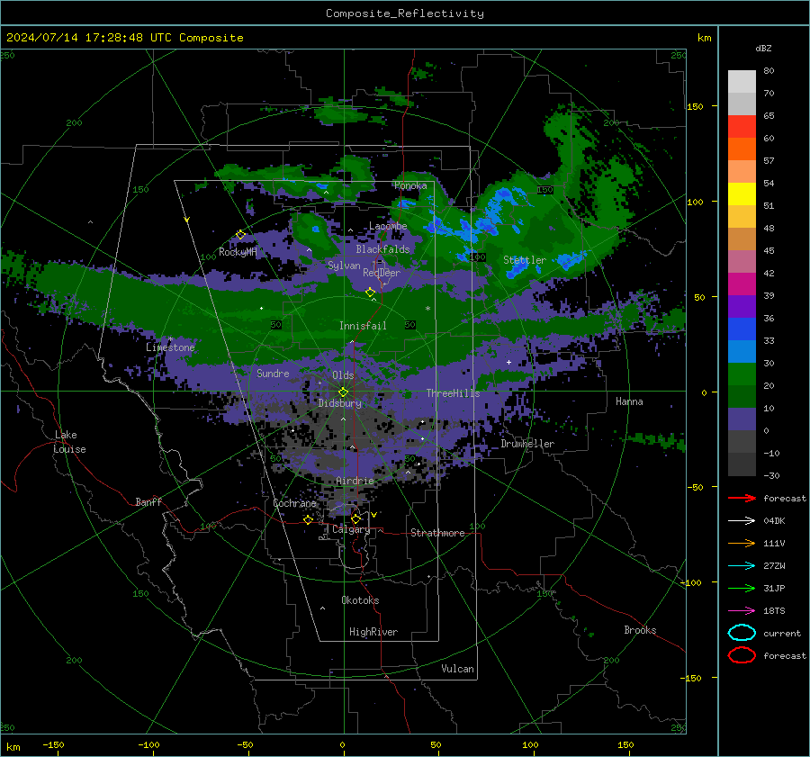Select the green 31JP arrow icon

point(742,588)
